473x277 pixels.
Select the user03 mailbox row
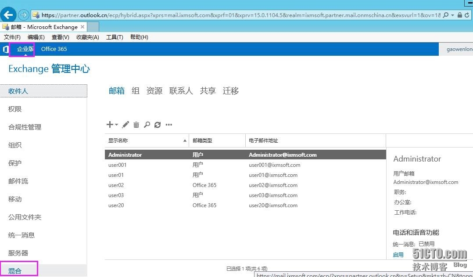click(245, 195)
